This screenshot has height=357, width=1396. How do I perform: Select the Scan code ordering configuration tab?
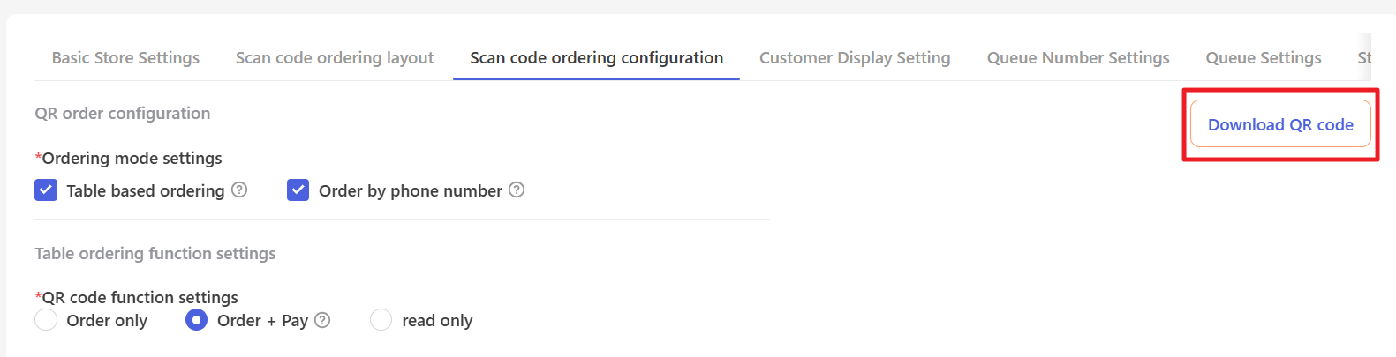tap(596, 58)
